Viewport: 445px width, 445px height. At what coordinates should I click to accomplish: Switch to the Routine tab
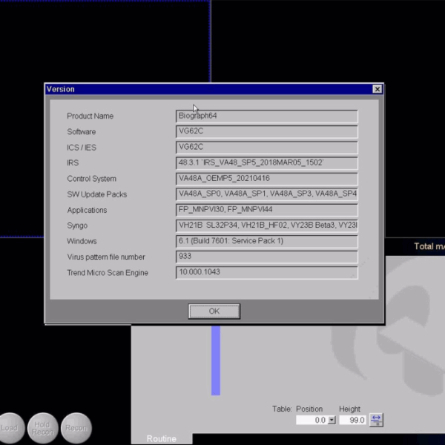162,438
